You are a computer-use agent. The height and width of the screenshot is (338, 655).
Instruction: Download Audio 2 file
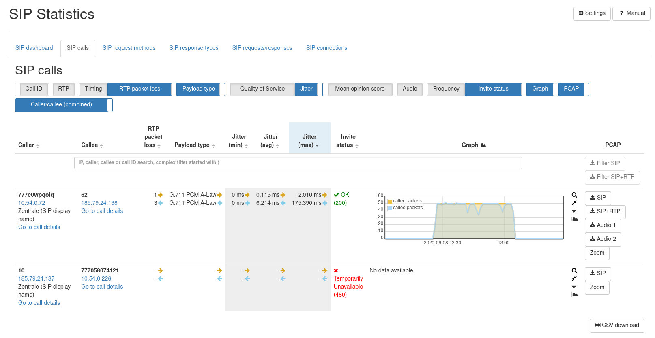click(603, 239)
